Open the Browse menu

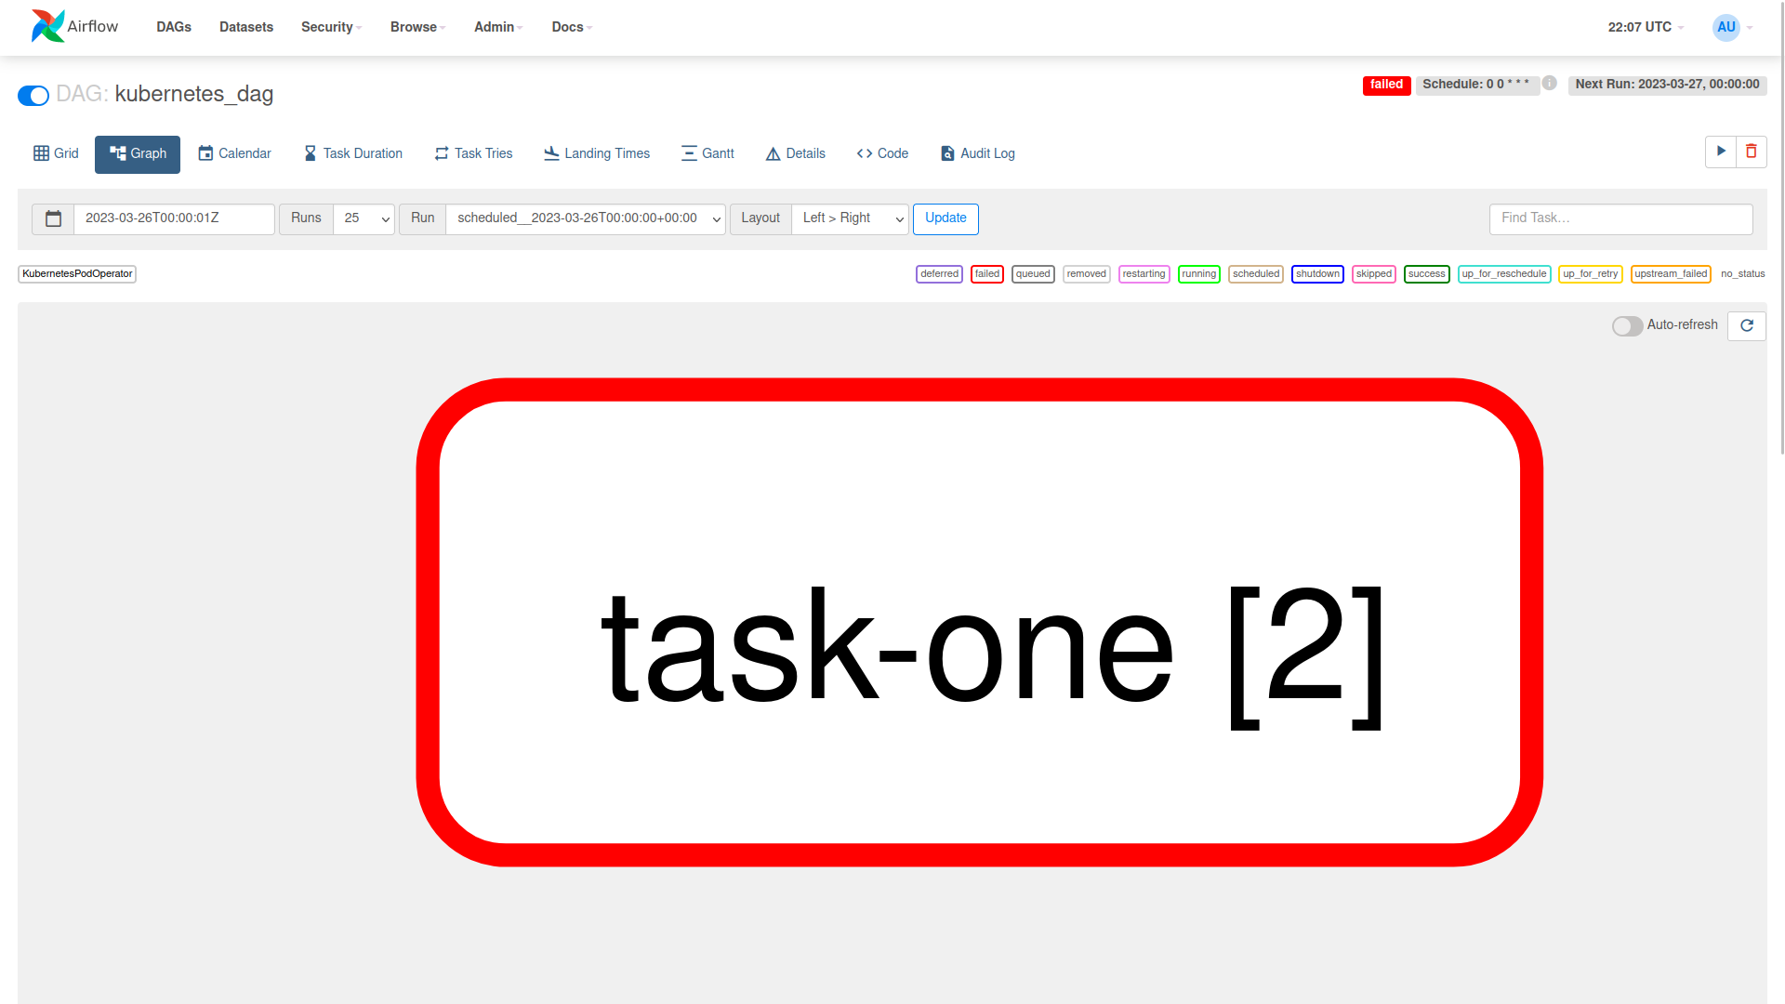(416, 27)
